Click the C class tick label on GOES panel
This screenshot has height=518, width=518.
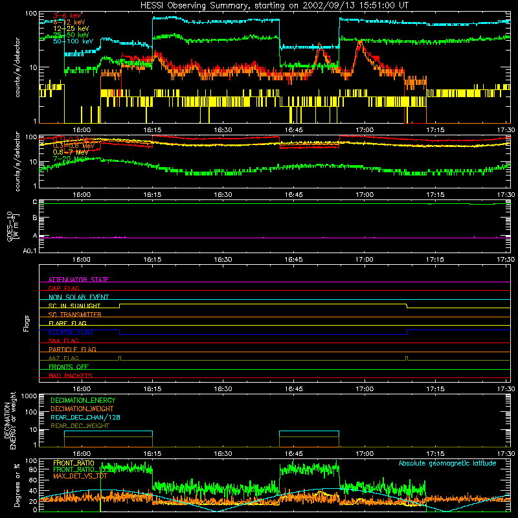tap(35, 202)
